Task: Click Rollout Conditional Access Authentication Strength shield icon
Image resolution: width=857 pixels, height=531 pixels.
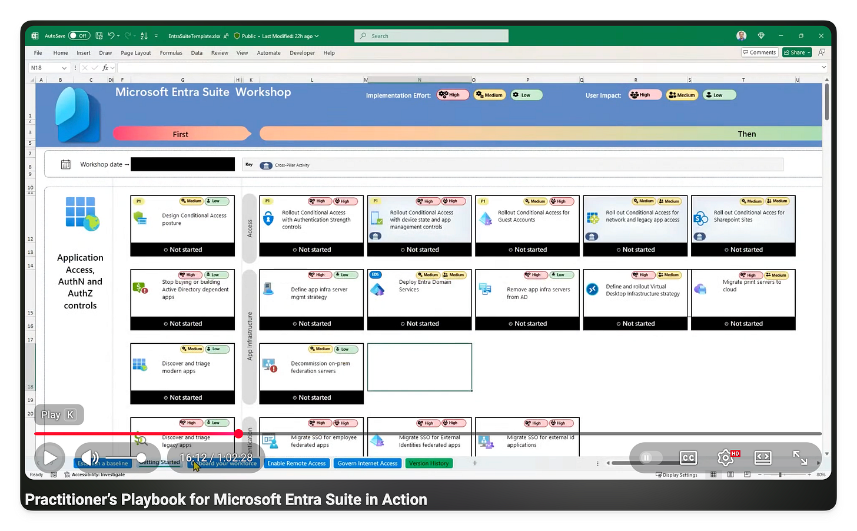Action: coord(268,219)
